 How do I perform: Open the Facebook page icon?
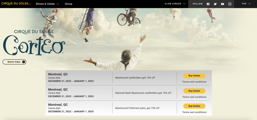[x=208, y=4]
